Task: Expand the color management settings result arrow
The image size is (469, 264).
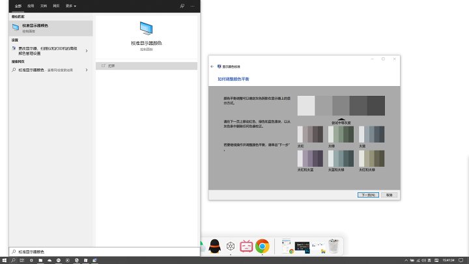Action: click(87, 50)
